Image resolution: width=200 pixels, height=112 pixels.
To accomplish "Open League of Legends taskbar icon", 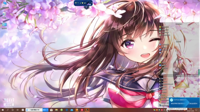I will coord(87,110).
